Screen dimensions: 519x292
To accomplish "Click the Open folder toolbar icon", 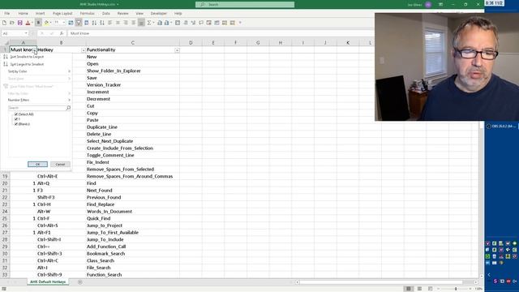I will pyautogui.click(x=12, y=23).
